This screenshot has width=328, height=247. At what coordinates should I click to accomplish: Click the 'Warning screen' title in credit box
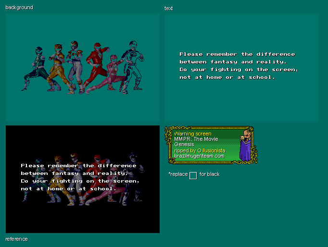pyautogui.click(x=193, y=134)
